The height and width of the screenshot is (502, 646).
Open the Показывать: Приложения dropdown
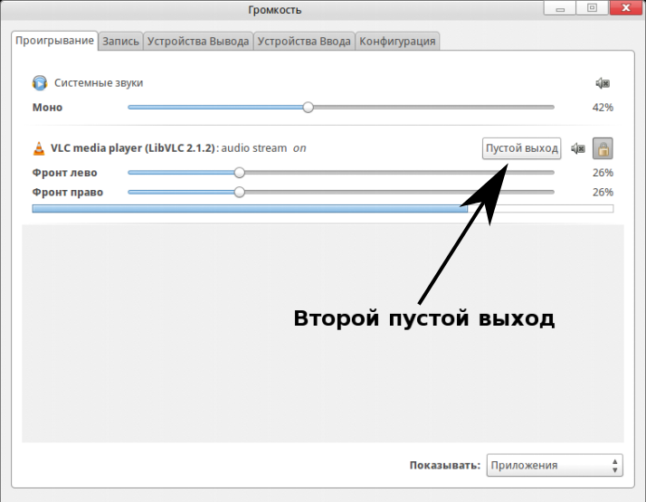(555, 465)
